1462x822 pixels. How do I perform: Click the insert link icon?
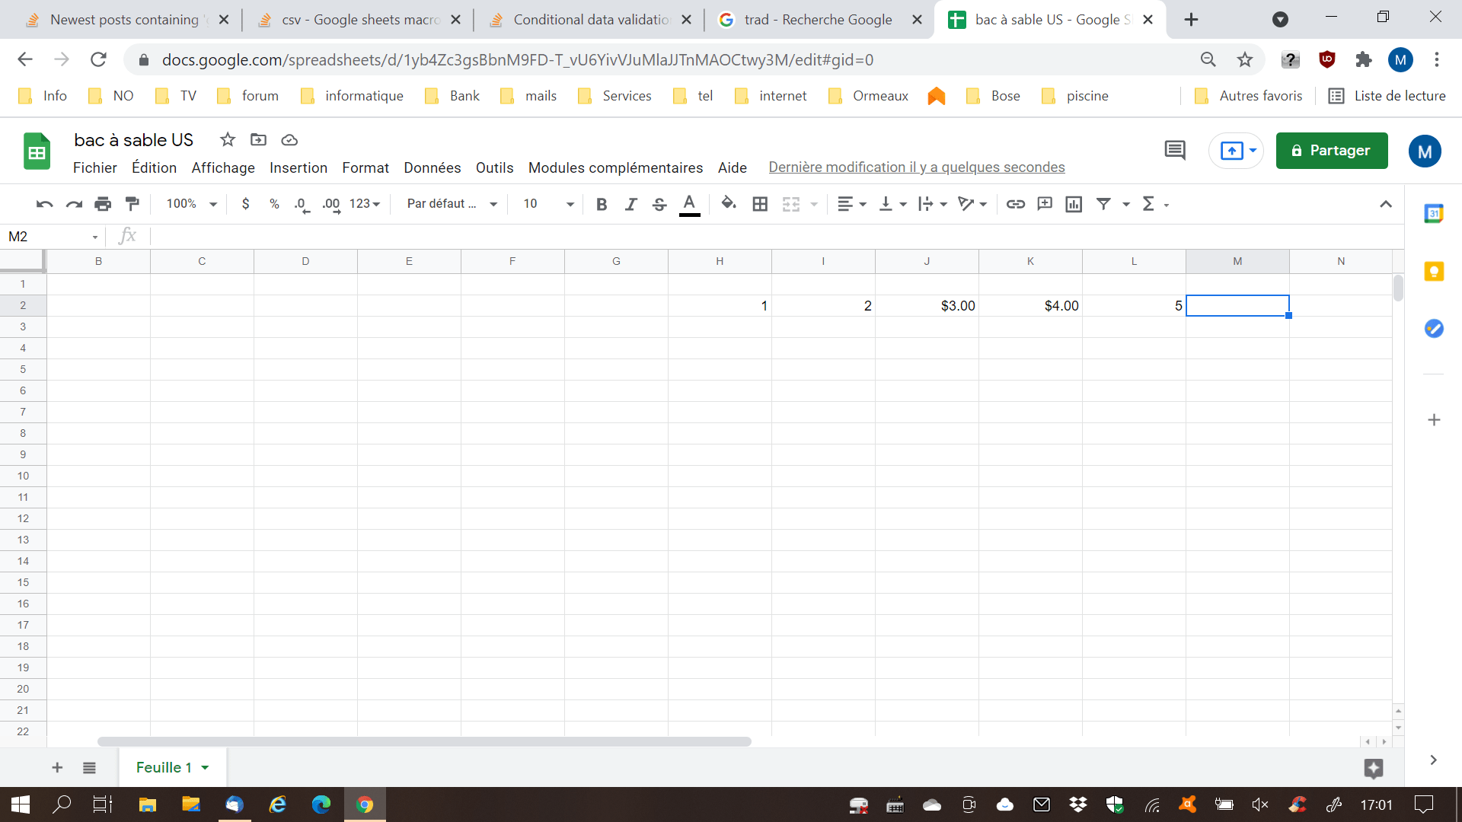(x=1015, y=204)
